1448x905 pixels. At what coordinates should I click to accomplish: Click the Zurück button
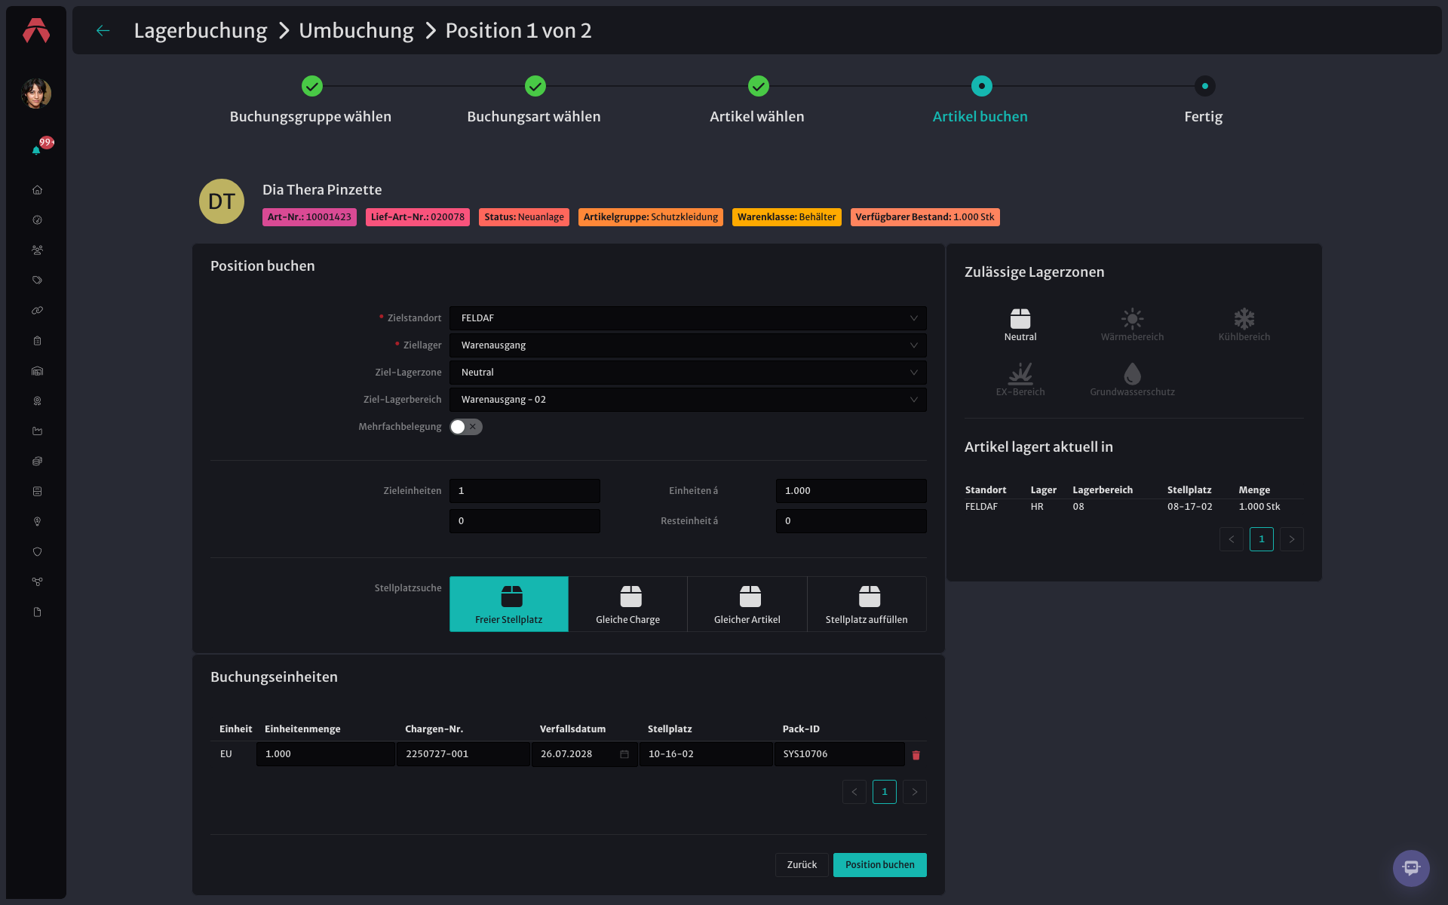(x=802, y=865)
